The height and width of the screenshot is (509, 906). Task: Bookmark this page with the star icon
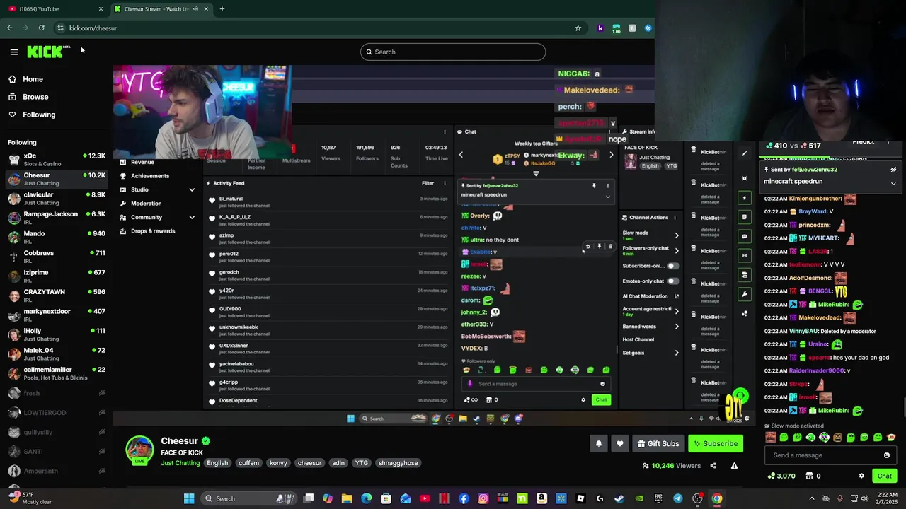(x=578, y=28)
